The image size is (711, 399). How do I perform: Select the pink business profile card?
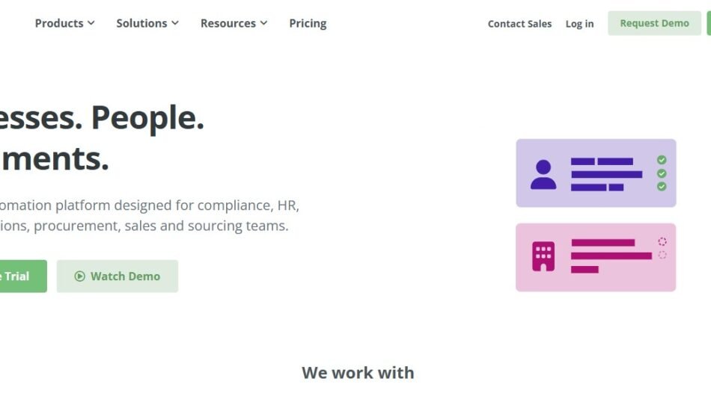coord(596,257)
